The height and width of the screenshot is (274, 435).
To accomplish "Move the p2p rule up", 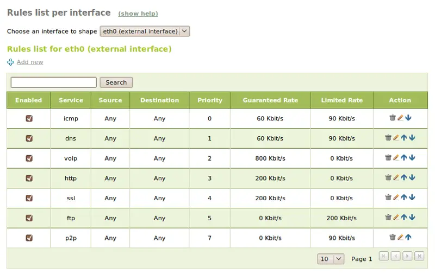I will [x=408, y=238].
